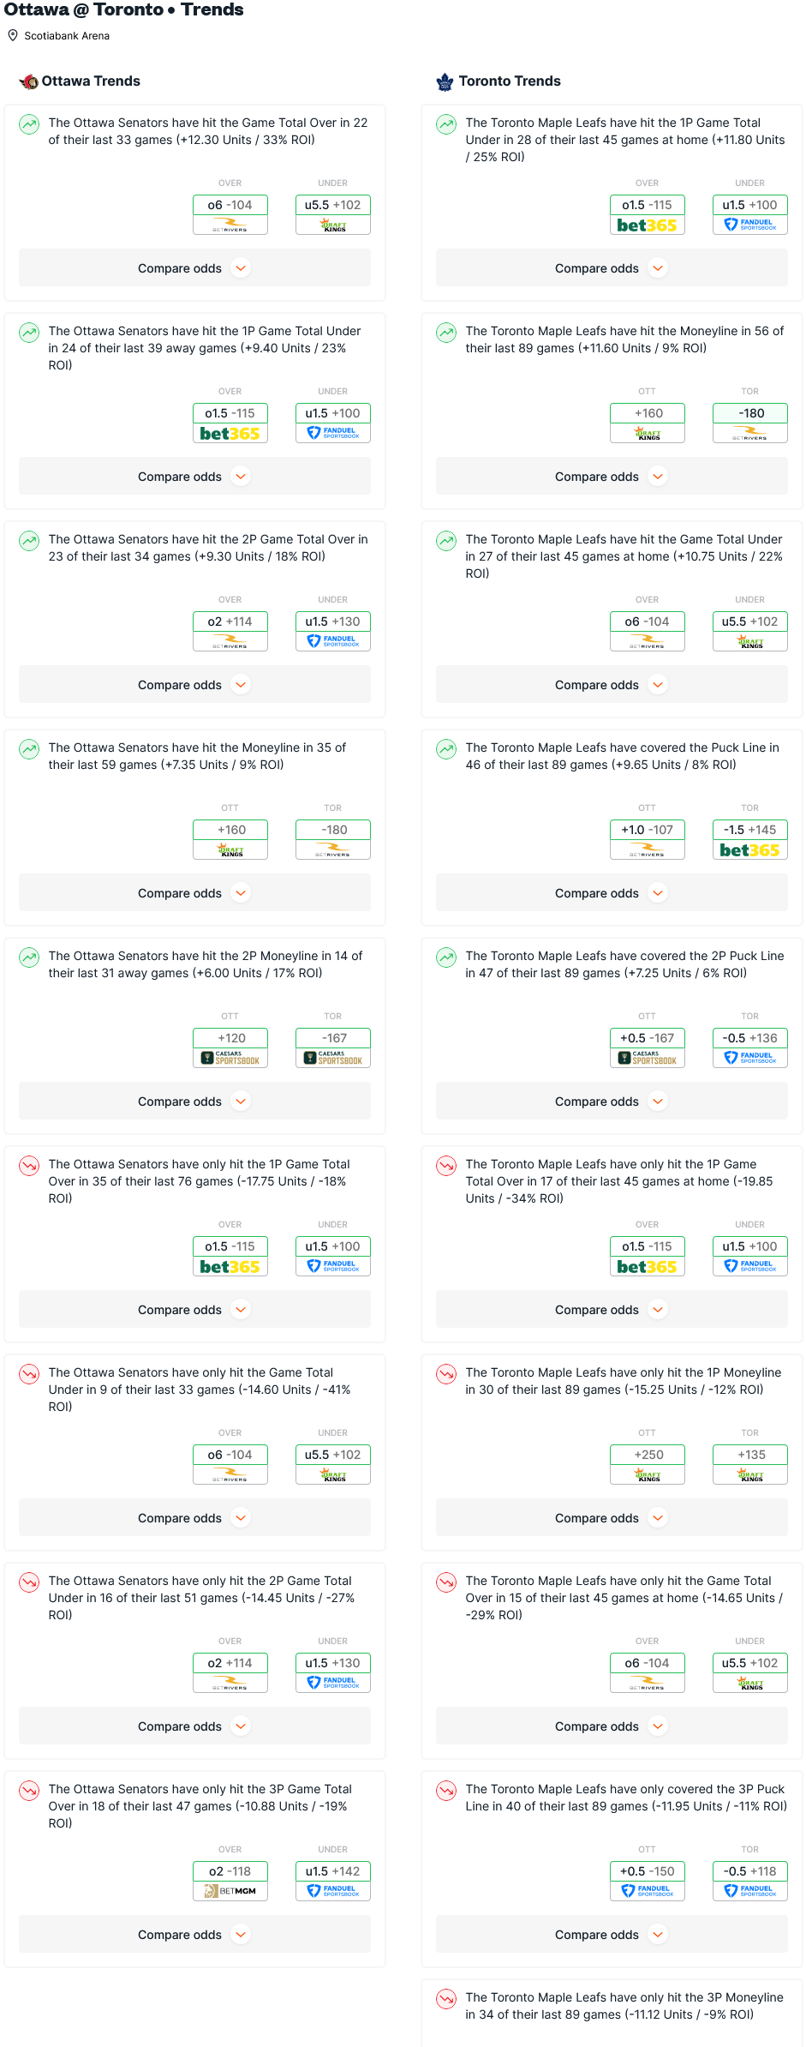Click DraftKings logo under the +250 1P moneyline
Viewport: 806px width, 2047px height.
(x=648, y=1475)
